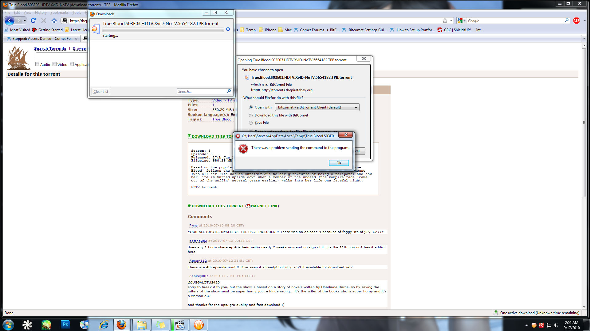590x331 pixels.
Task: Open the address bar history dropdown arrow
Action: [x=451, y=21]
